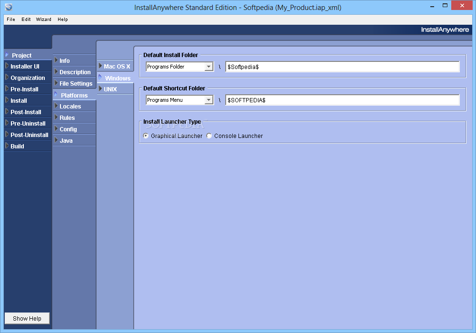The image size is (476, 333).
Task: Edit the $Softpedia$ install folder field
Action: (x=342, y=67)
